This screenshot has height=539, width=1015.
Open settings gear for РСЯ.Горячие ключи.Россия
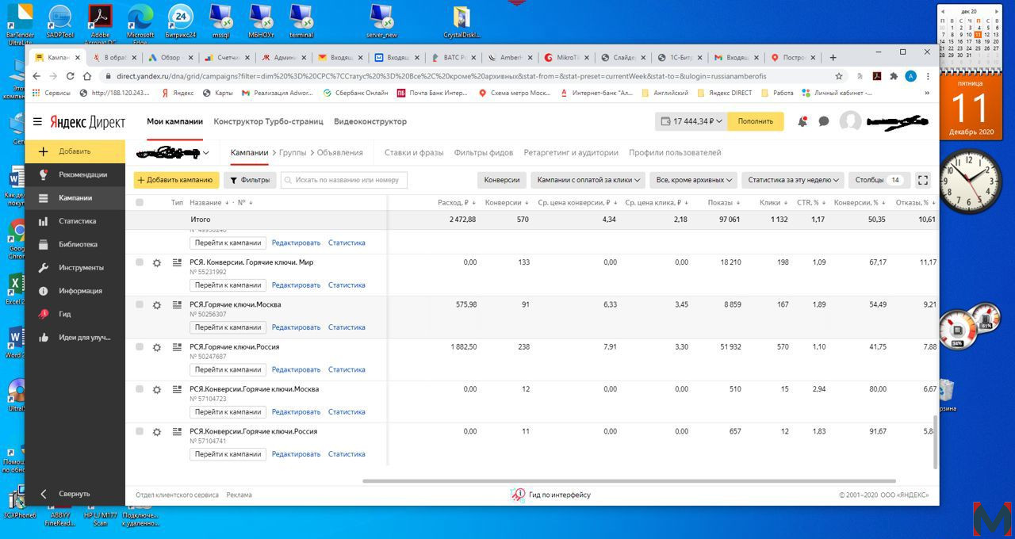coord(157,347)
